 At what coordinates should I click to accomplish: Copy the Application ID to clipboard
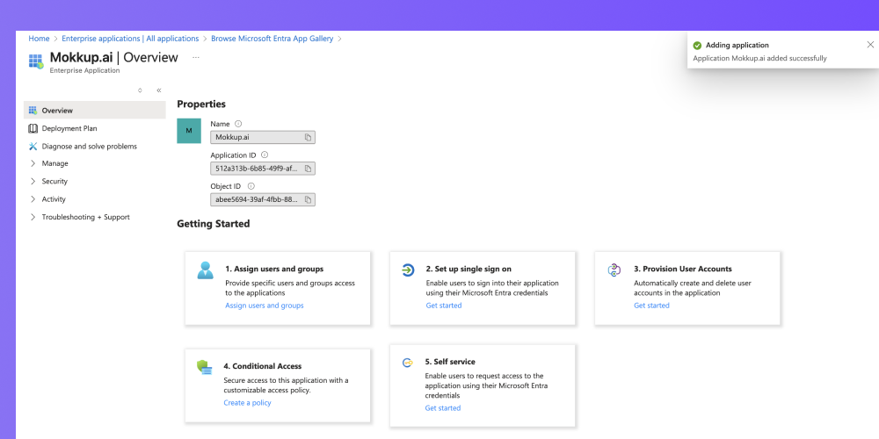(x=308, y=168)
